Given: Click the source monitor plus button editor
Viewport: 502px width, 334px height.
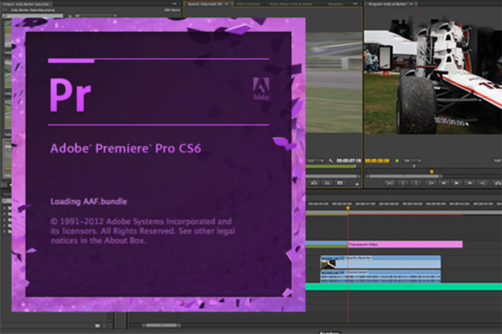Looking at the screenshot, I should (356, 184).
